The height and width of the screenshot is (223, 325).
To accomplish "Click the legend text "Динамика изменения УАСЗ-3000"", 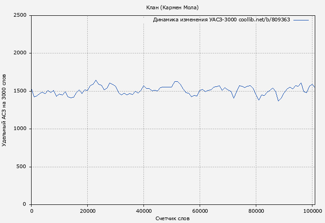I will pos(195,20).
